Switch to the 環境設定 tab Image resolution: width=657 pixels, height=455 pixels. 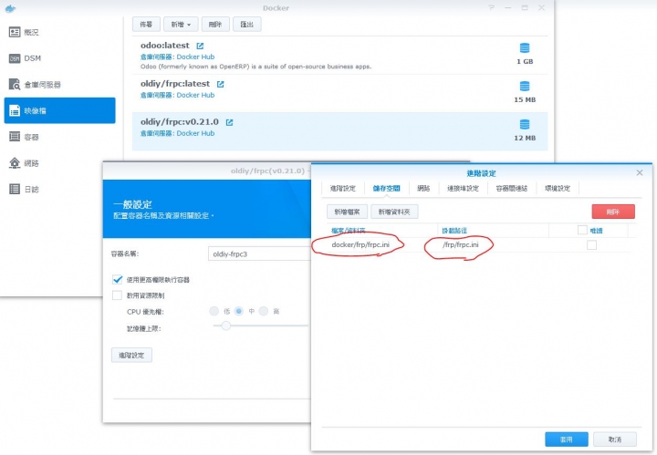(558, 189)
